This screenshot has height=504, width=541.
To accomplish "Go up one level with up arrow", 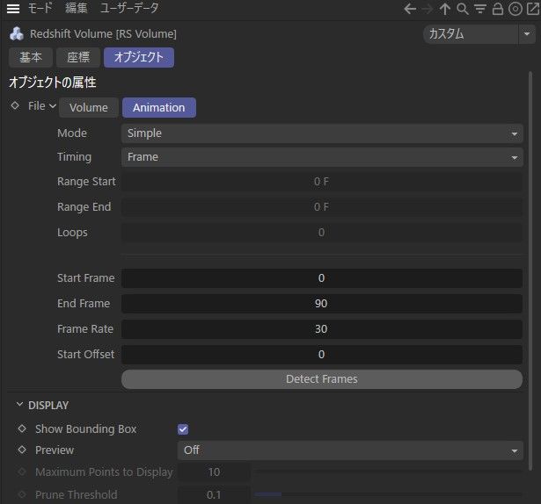I will tap(445, 9).
